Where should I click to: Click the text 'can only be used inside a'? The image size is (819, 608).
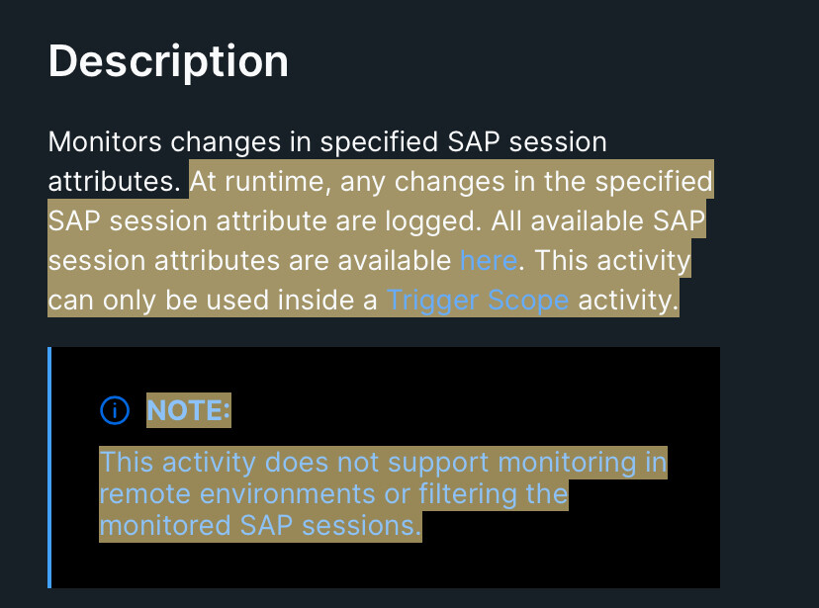(213, 301)
